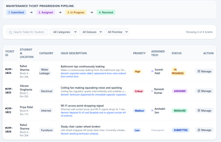
Task: Click 'Block C - Rm 305' location
Action: tap(25, 95)
